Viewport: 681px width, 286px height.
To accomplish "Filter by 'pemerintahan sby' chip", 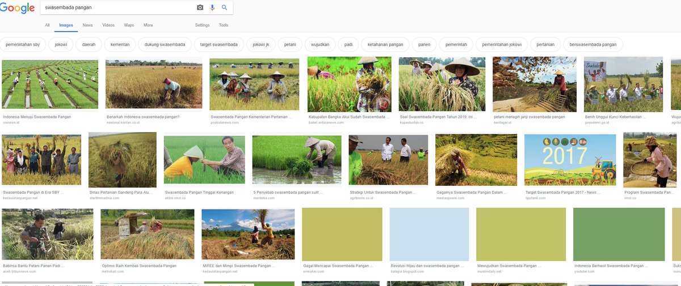I will pos(23,44).
